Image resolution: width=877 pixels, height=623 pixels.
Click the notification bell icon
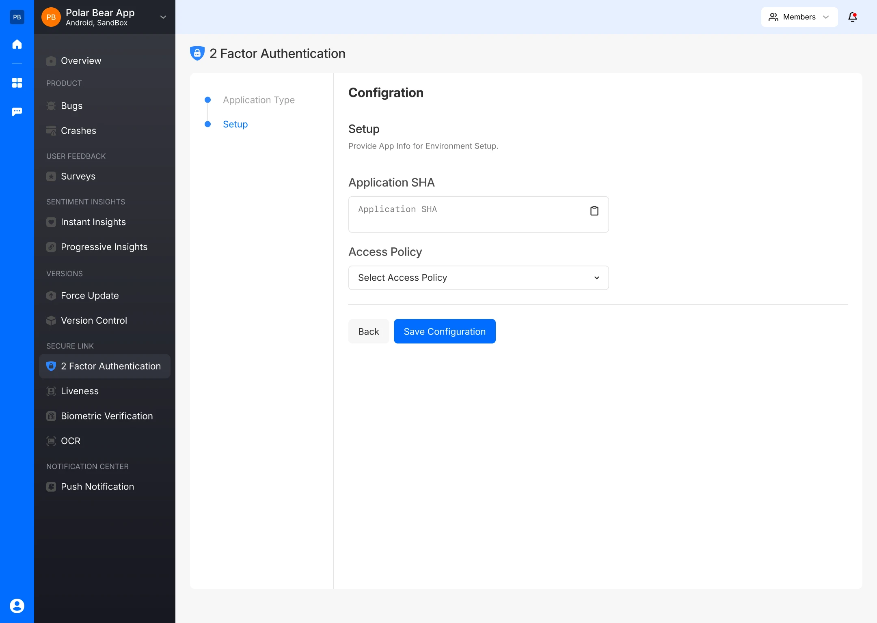852,17
